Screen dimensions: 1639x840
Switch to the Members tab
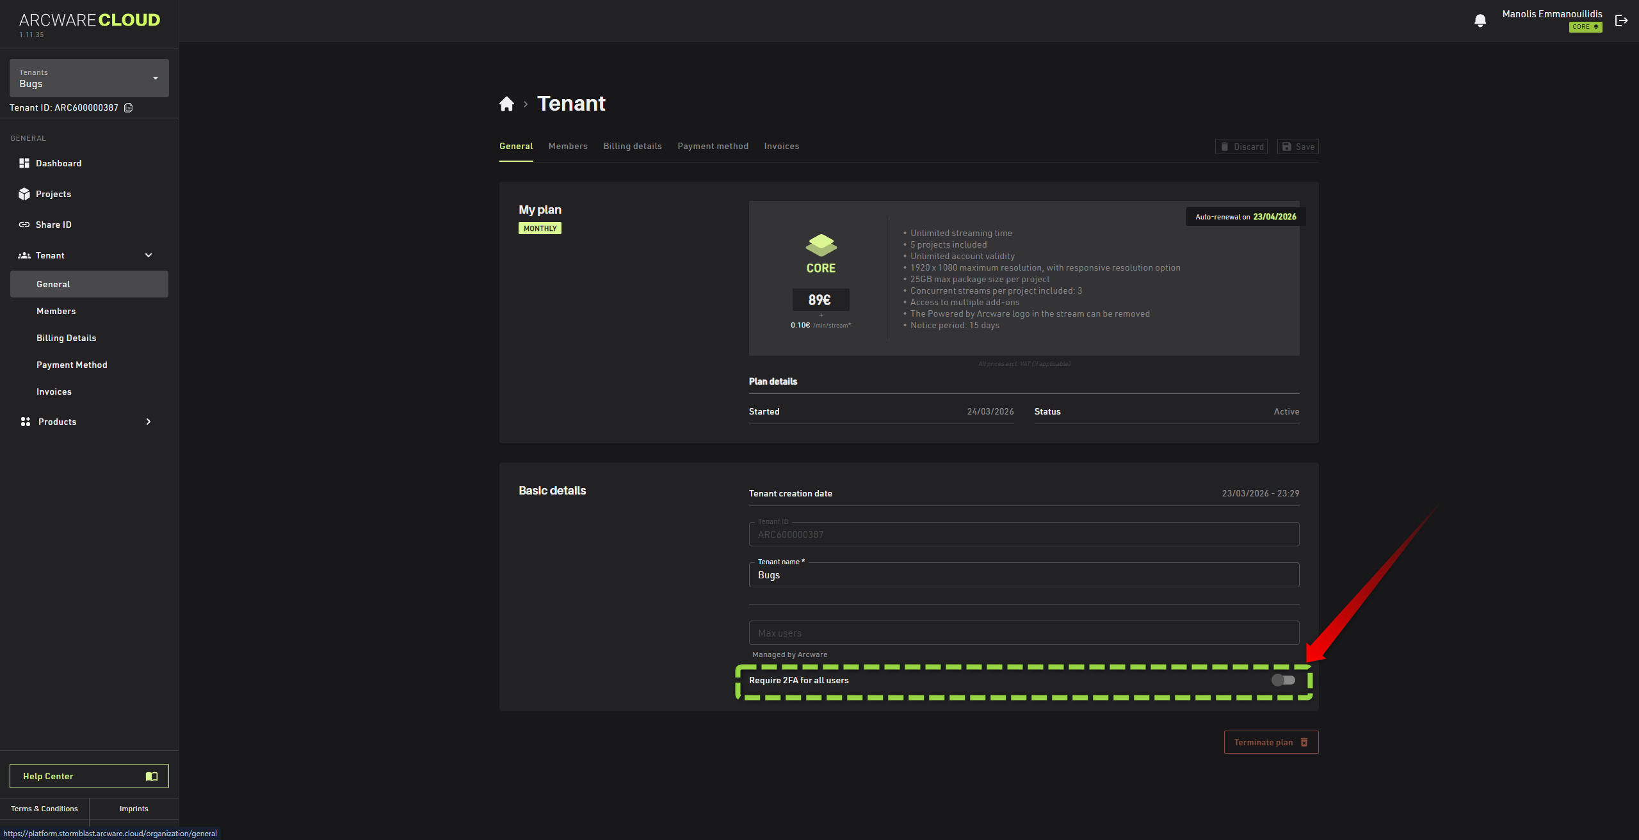click(x=567, y=146)
